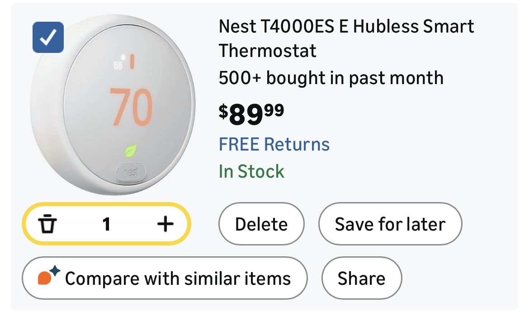Open the FREE Returns link
The image size is (529, 316).
pos(274,144)
